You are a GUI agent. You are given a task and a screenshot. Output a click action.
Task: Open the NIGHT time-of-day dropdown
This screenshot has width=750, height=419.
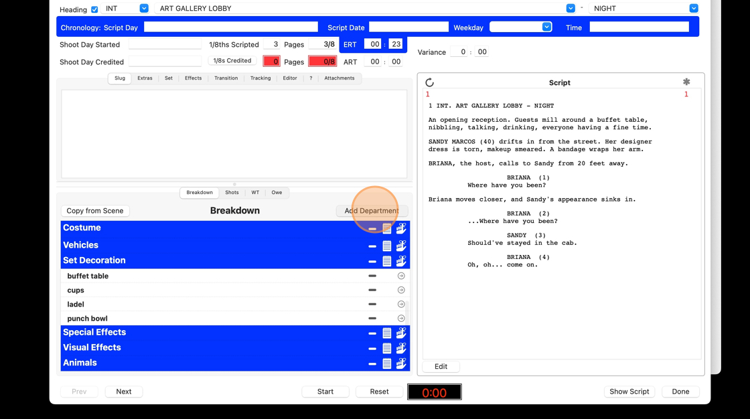(694, 8)
